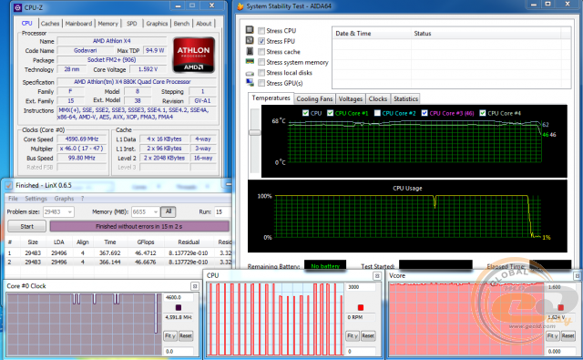Toggle the CPU temperature graph checkbox
583x360 pixels.
pyautogui.click(x=306, y=113)
